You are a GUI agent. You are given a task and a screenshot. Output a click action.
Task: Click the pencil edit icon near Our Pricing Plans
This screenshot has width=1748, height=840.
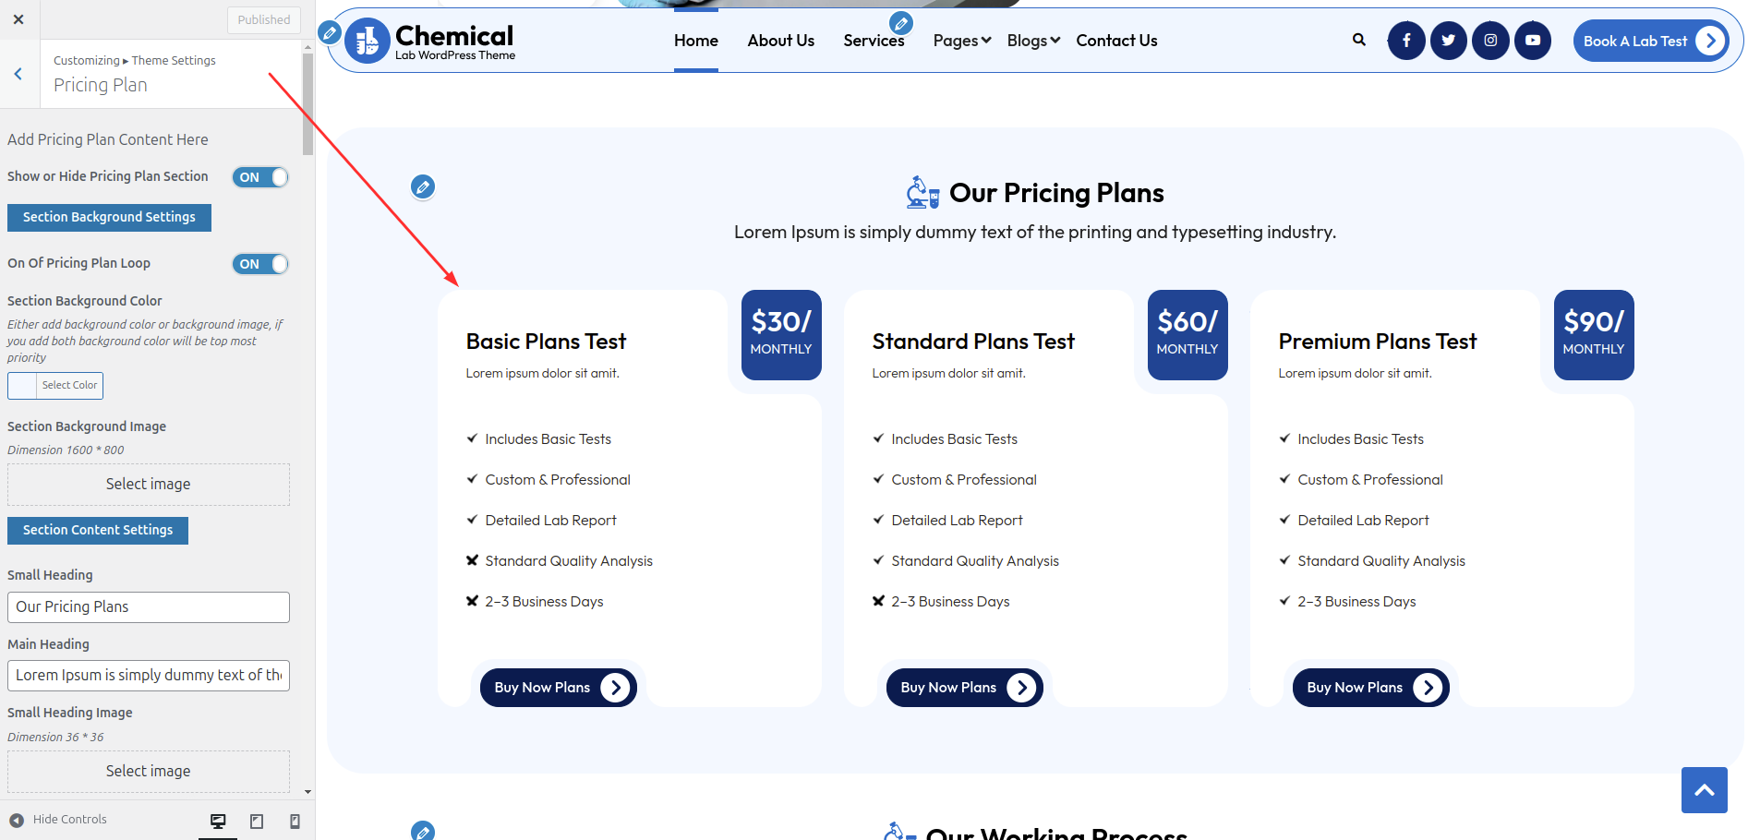click(x=423, y=186)
